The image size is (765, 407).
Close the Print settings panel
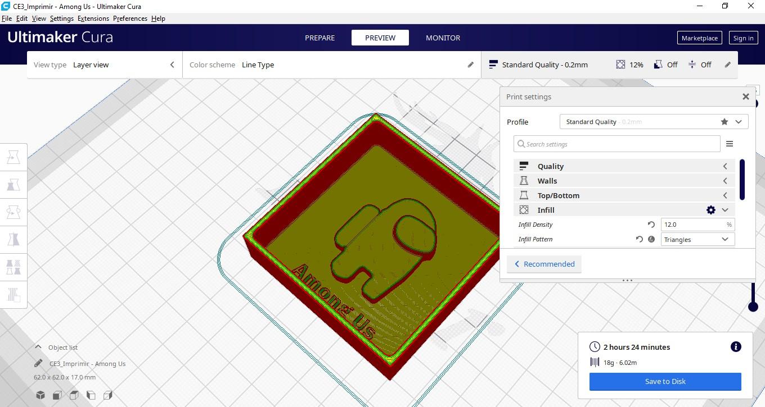click(746, 97)
